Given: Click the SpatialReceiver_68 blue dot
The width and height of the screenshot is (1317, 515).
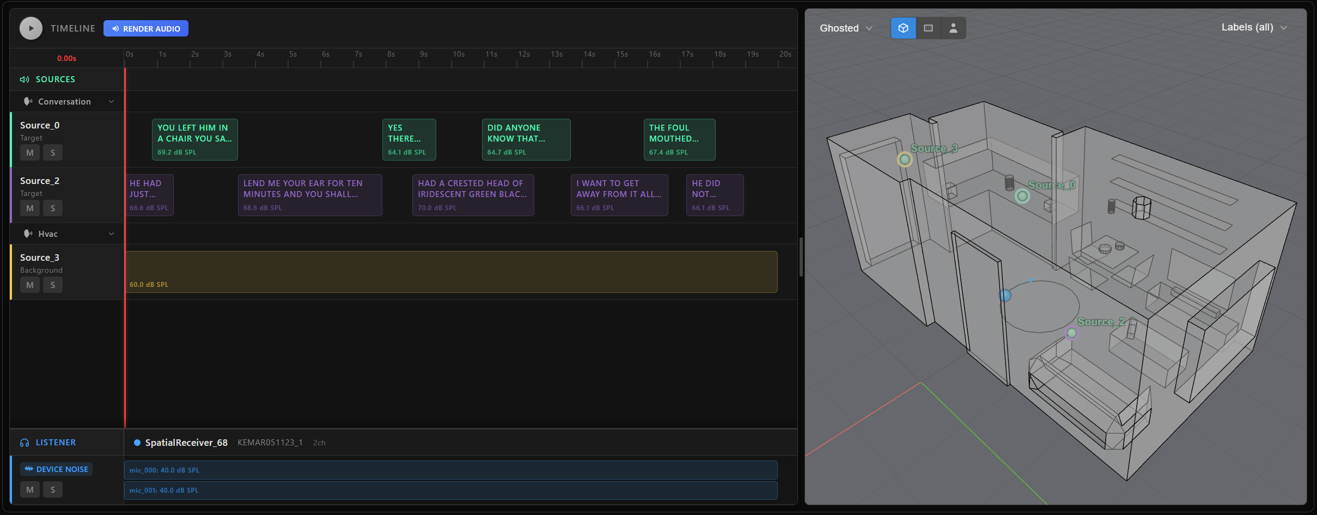Looking at the screenshot, I should [x=137, y=443].
